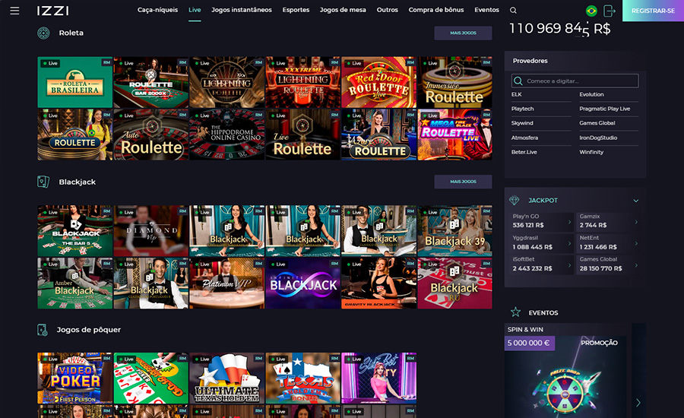The width and height of the screenshot is (684, 418).
Task: Open XXXtreme Lightning Roulette game
Action: coord(302,83)
